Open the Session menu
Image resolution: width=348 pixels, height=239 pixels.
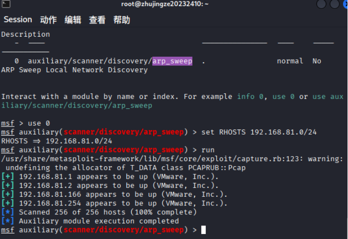coord(18,20)
